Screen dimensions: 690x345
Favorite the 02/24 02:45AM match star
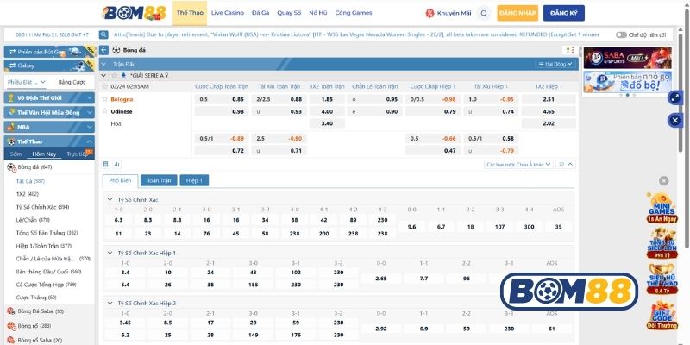(x=104, y=87)
